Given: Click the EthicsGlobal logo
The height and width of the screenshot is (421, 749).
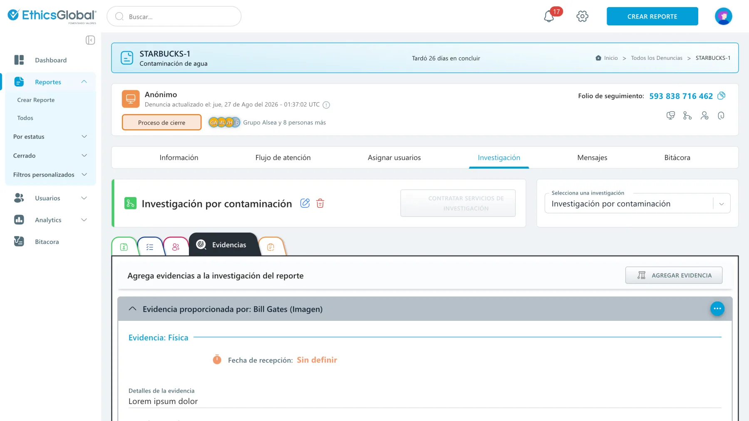Looking at the screenshot, I should click(52, 16).
